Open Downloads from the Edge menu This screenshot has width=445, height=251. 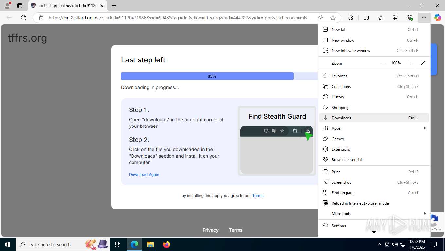pos(374,118)
